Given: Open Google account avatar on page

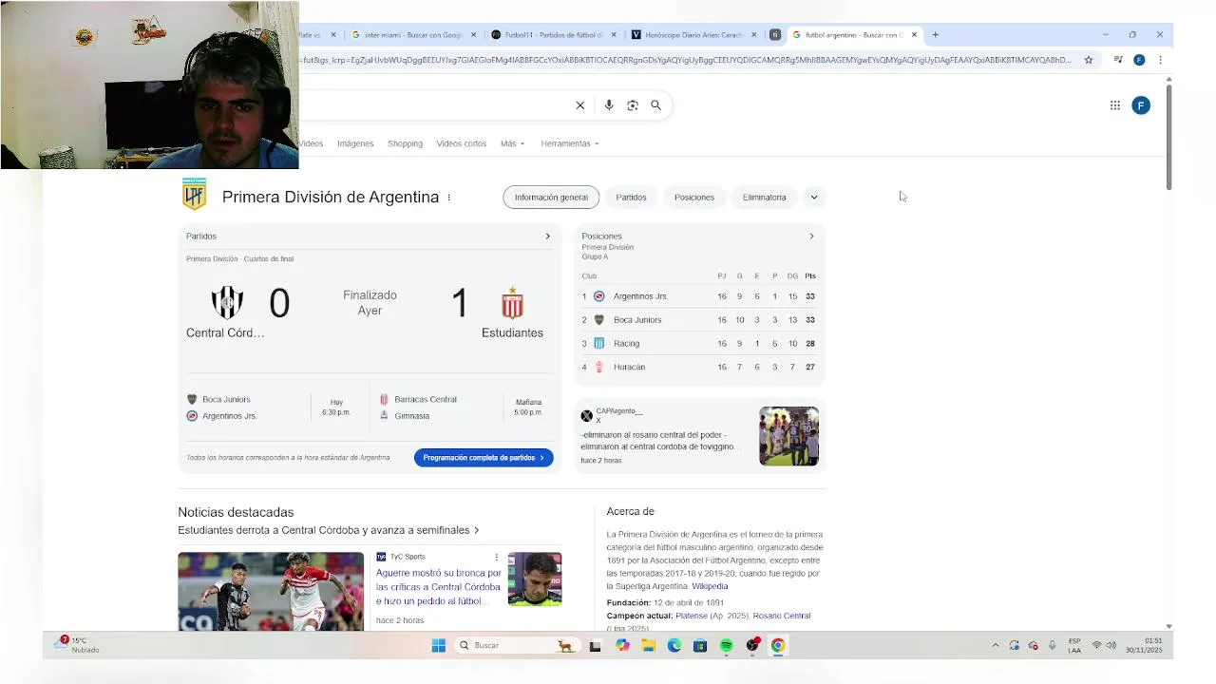Looking at the screenshot, I should point(1141,105).
